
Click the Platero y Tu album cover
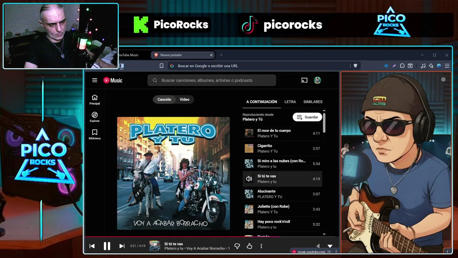pyautogui.click(x=174, y=173)
